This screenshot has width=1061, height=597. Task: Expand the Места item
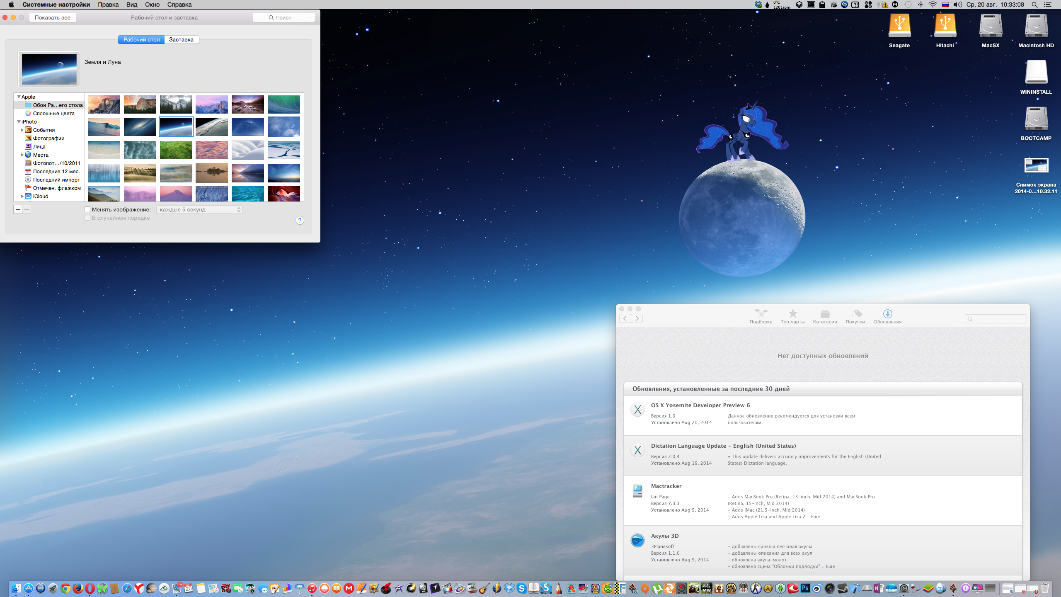pos(22,155)
